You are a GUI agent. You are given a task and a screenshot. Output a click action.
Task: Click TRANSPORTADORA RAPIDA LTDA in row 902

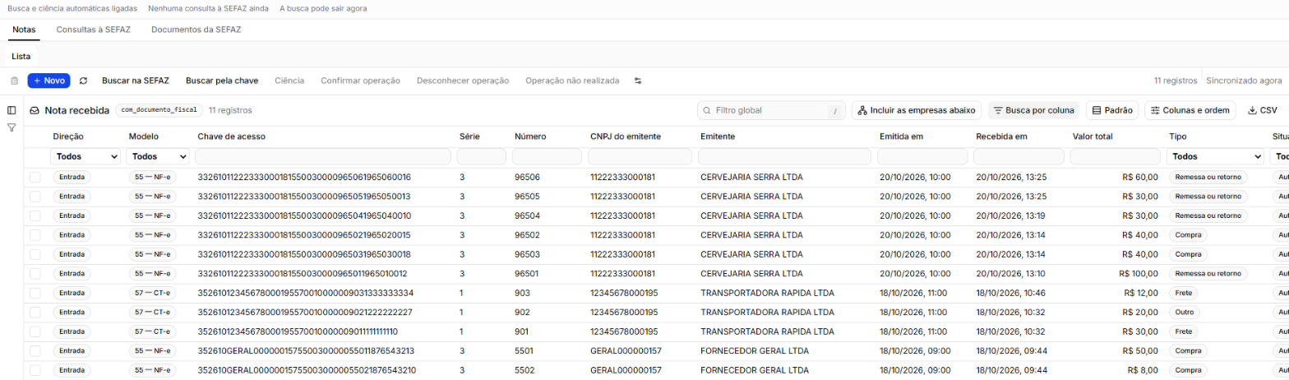coord(768,312)
